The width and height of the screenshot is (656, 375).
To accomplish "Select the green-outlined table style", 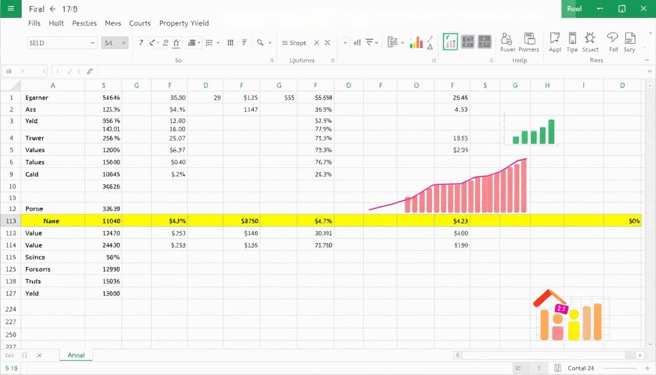I will point(450,42).
